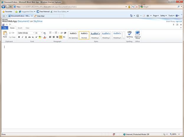Redo the last action
Viewport: 184px width, 137px height.
coord(10,25)
